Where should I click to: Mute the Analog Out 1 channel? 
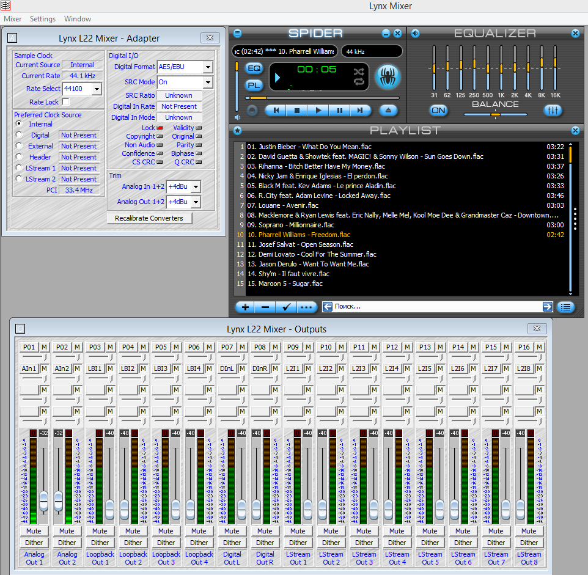point(34,531)
